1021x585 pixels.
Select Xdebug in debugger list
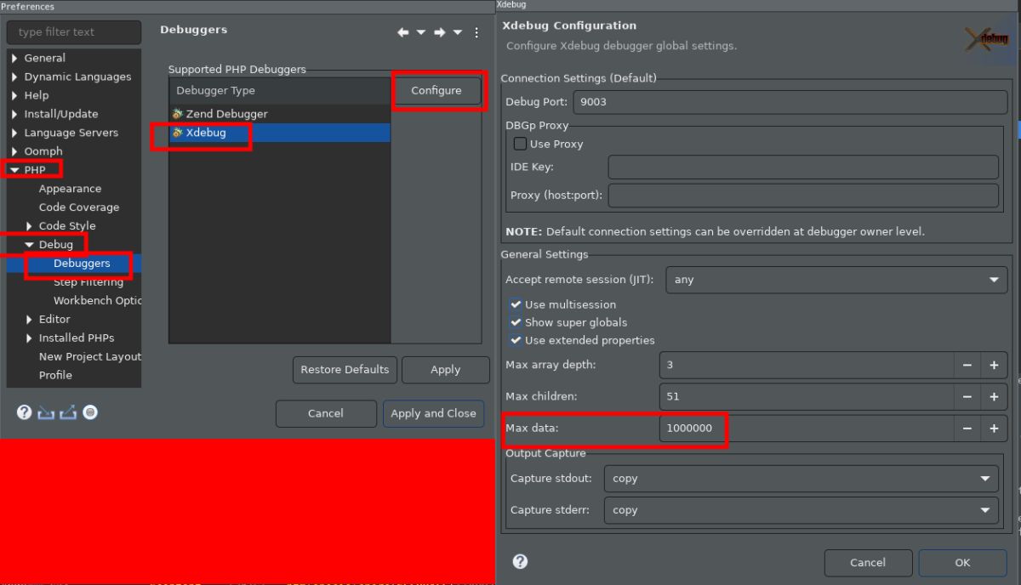[279, 133]
